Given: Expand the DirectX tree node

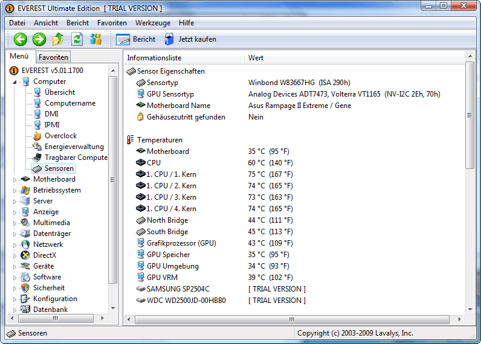Looking at the screenshot, I should coord(15,256).
